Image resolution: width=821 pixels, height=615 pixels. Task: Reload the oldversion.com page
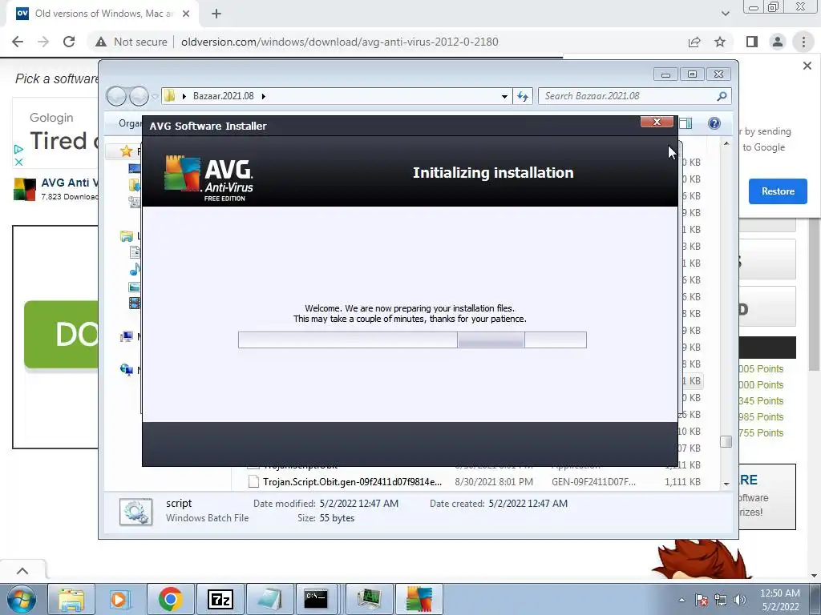(69, 42)
